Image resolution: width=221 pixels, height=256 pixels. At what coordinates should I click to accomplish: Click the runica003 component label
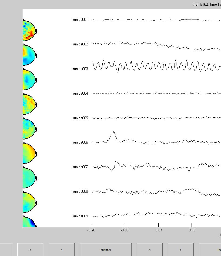click(81, 69)
